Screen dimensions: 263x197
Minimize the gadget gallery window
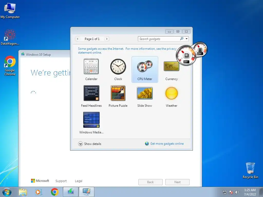pyautogui.click(x=170, y=32)
